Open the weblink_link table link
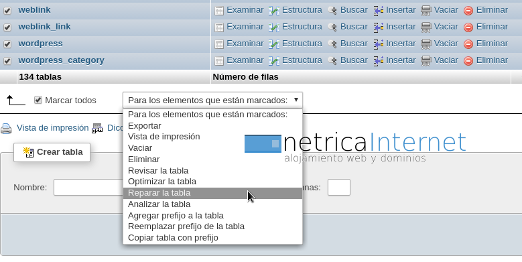 pos(44,26)
